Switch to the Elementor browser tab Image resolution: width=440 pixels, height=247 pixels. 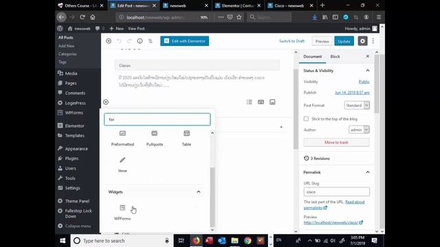click(x=238, y=5)
